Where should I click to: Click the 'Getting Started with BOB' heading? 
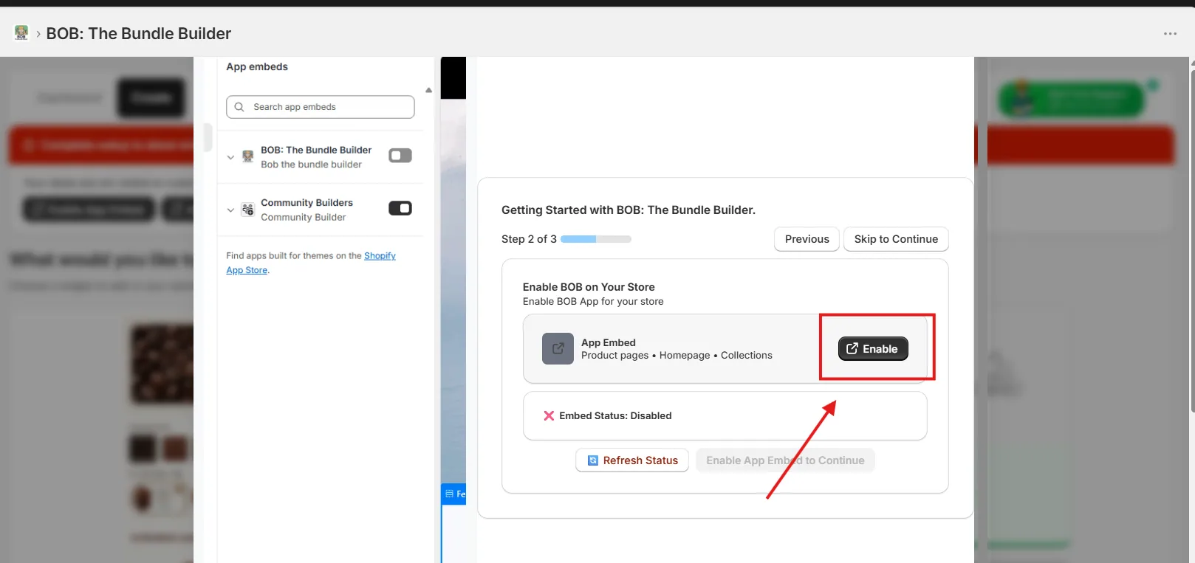click(629, 210)
